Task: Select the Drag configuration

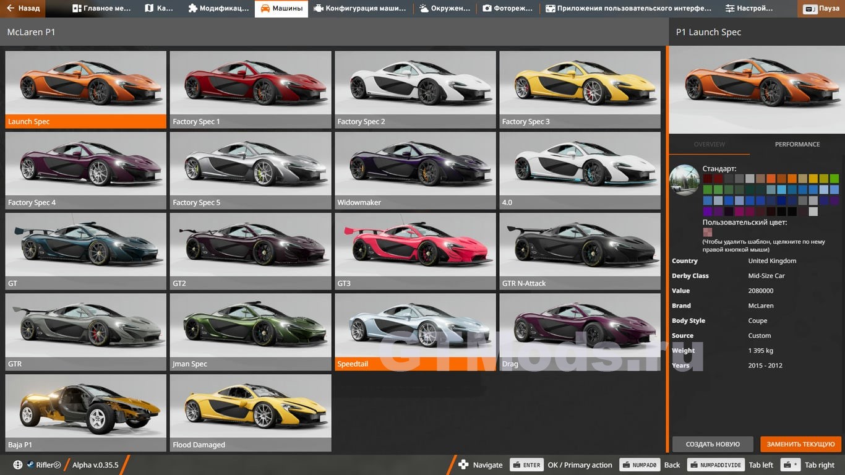Action: 580,332
